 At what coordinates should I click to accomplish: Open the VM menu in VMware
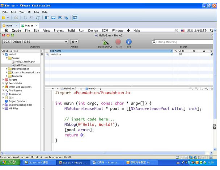point(29,12)
